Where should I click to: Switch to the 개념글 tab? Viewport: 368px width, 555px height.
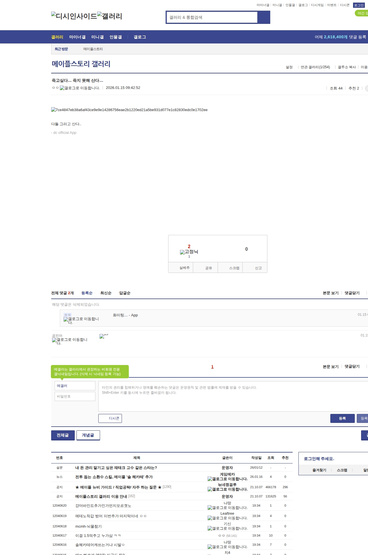pos(88,435)
